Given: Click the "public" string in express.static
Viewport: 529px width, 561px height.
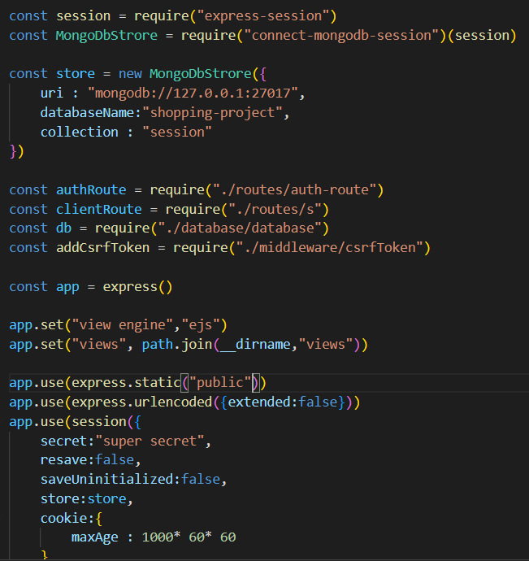Looking at the screenshot, I should (x=220, y=383).
